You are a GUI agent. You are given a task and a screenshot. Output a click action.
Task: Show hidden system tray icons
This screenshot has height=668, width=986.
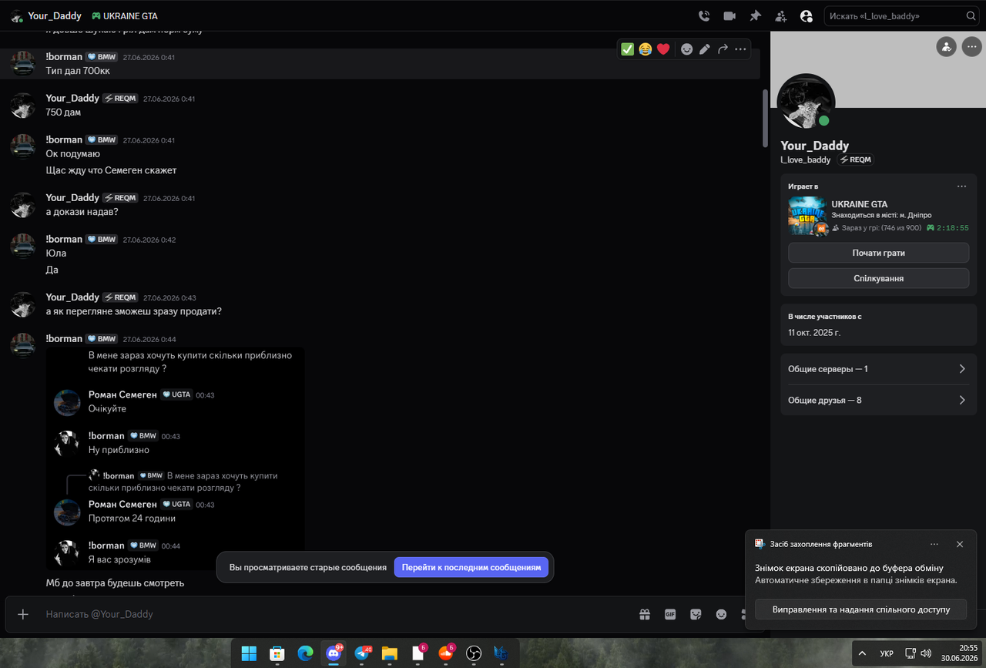tap(862, 653)
